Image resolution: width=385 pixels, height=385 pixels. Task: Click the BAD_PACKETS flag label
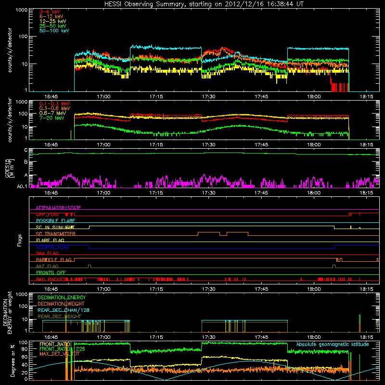point(52,279)
